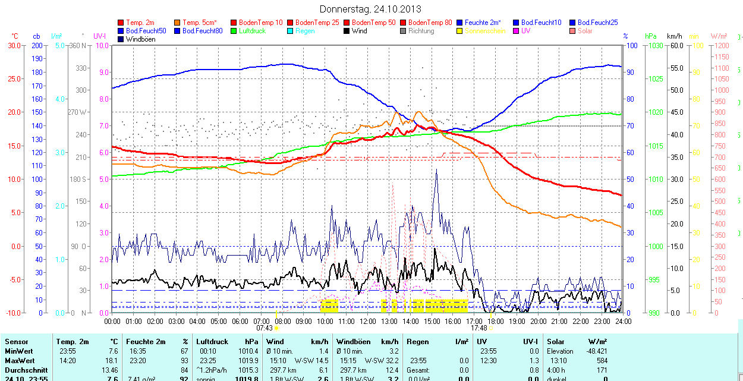The width and height of the screenshot is (743, 381).
Task: Click the sunset icon beside 17:48
Action: 491,328
